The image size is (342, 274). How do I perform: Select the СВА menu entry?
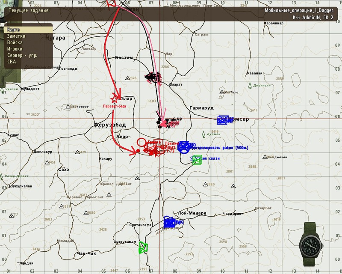point(12,62)
